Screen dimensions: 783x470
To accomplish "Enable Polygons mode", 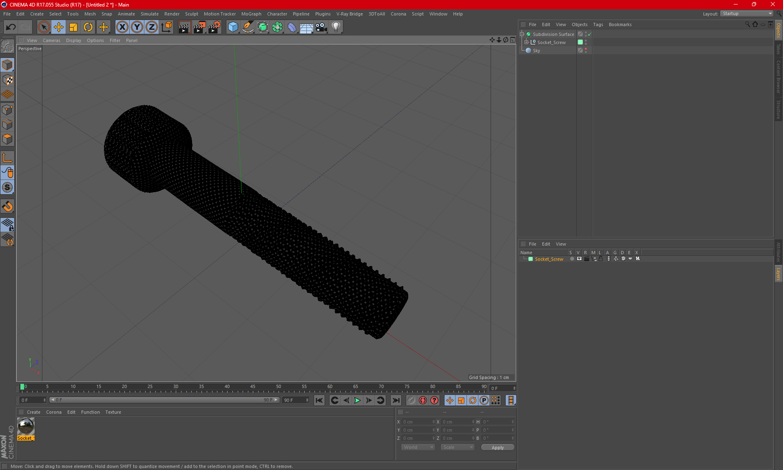I will [x=7, y=139].
